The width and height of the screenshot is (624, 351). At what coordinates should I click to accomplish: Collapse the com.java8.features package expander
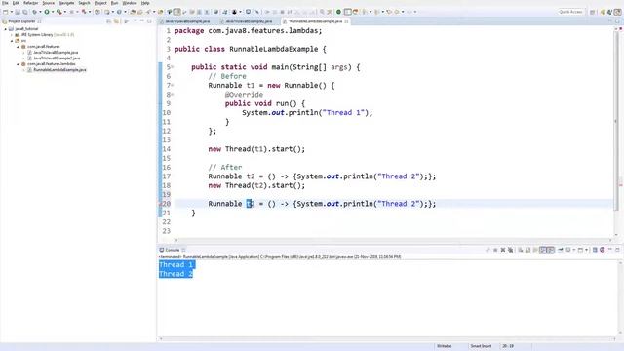pos(18,47)
